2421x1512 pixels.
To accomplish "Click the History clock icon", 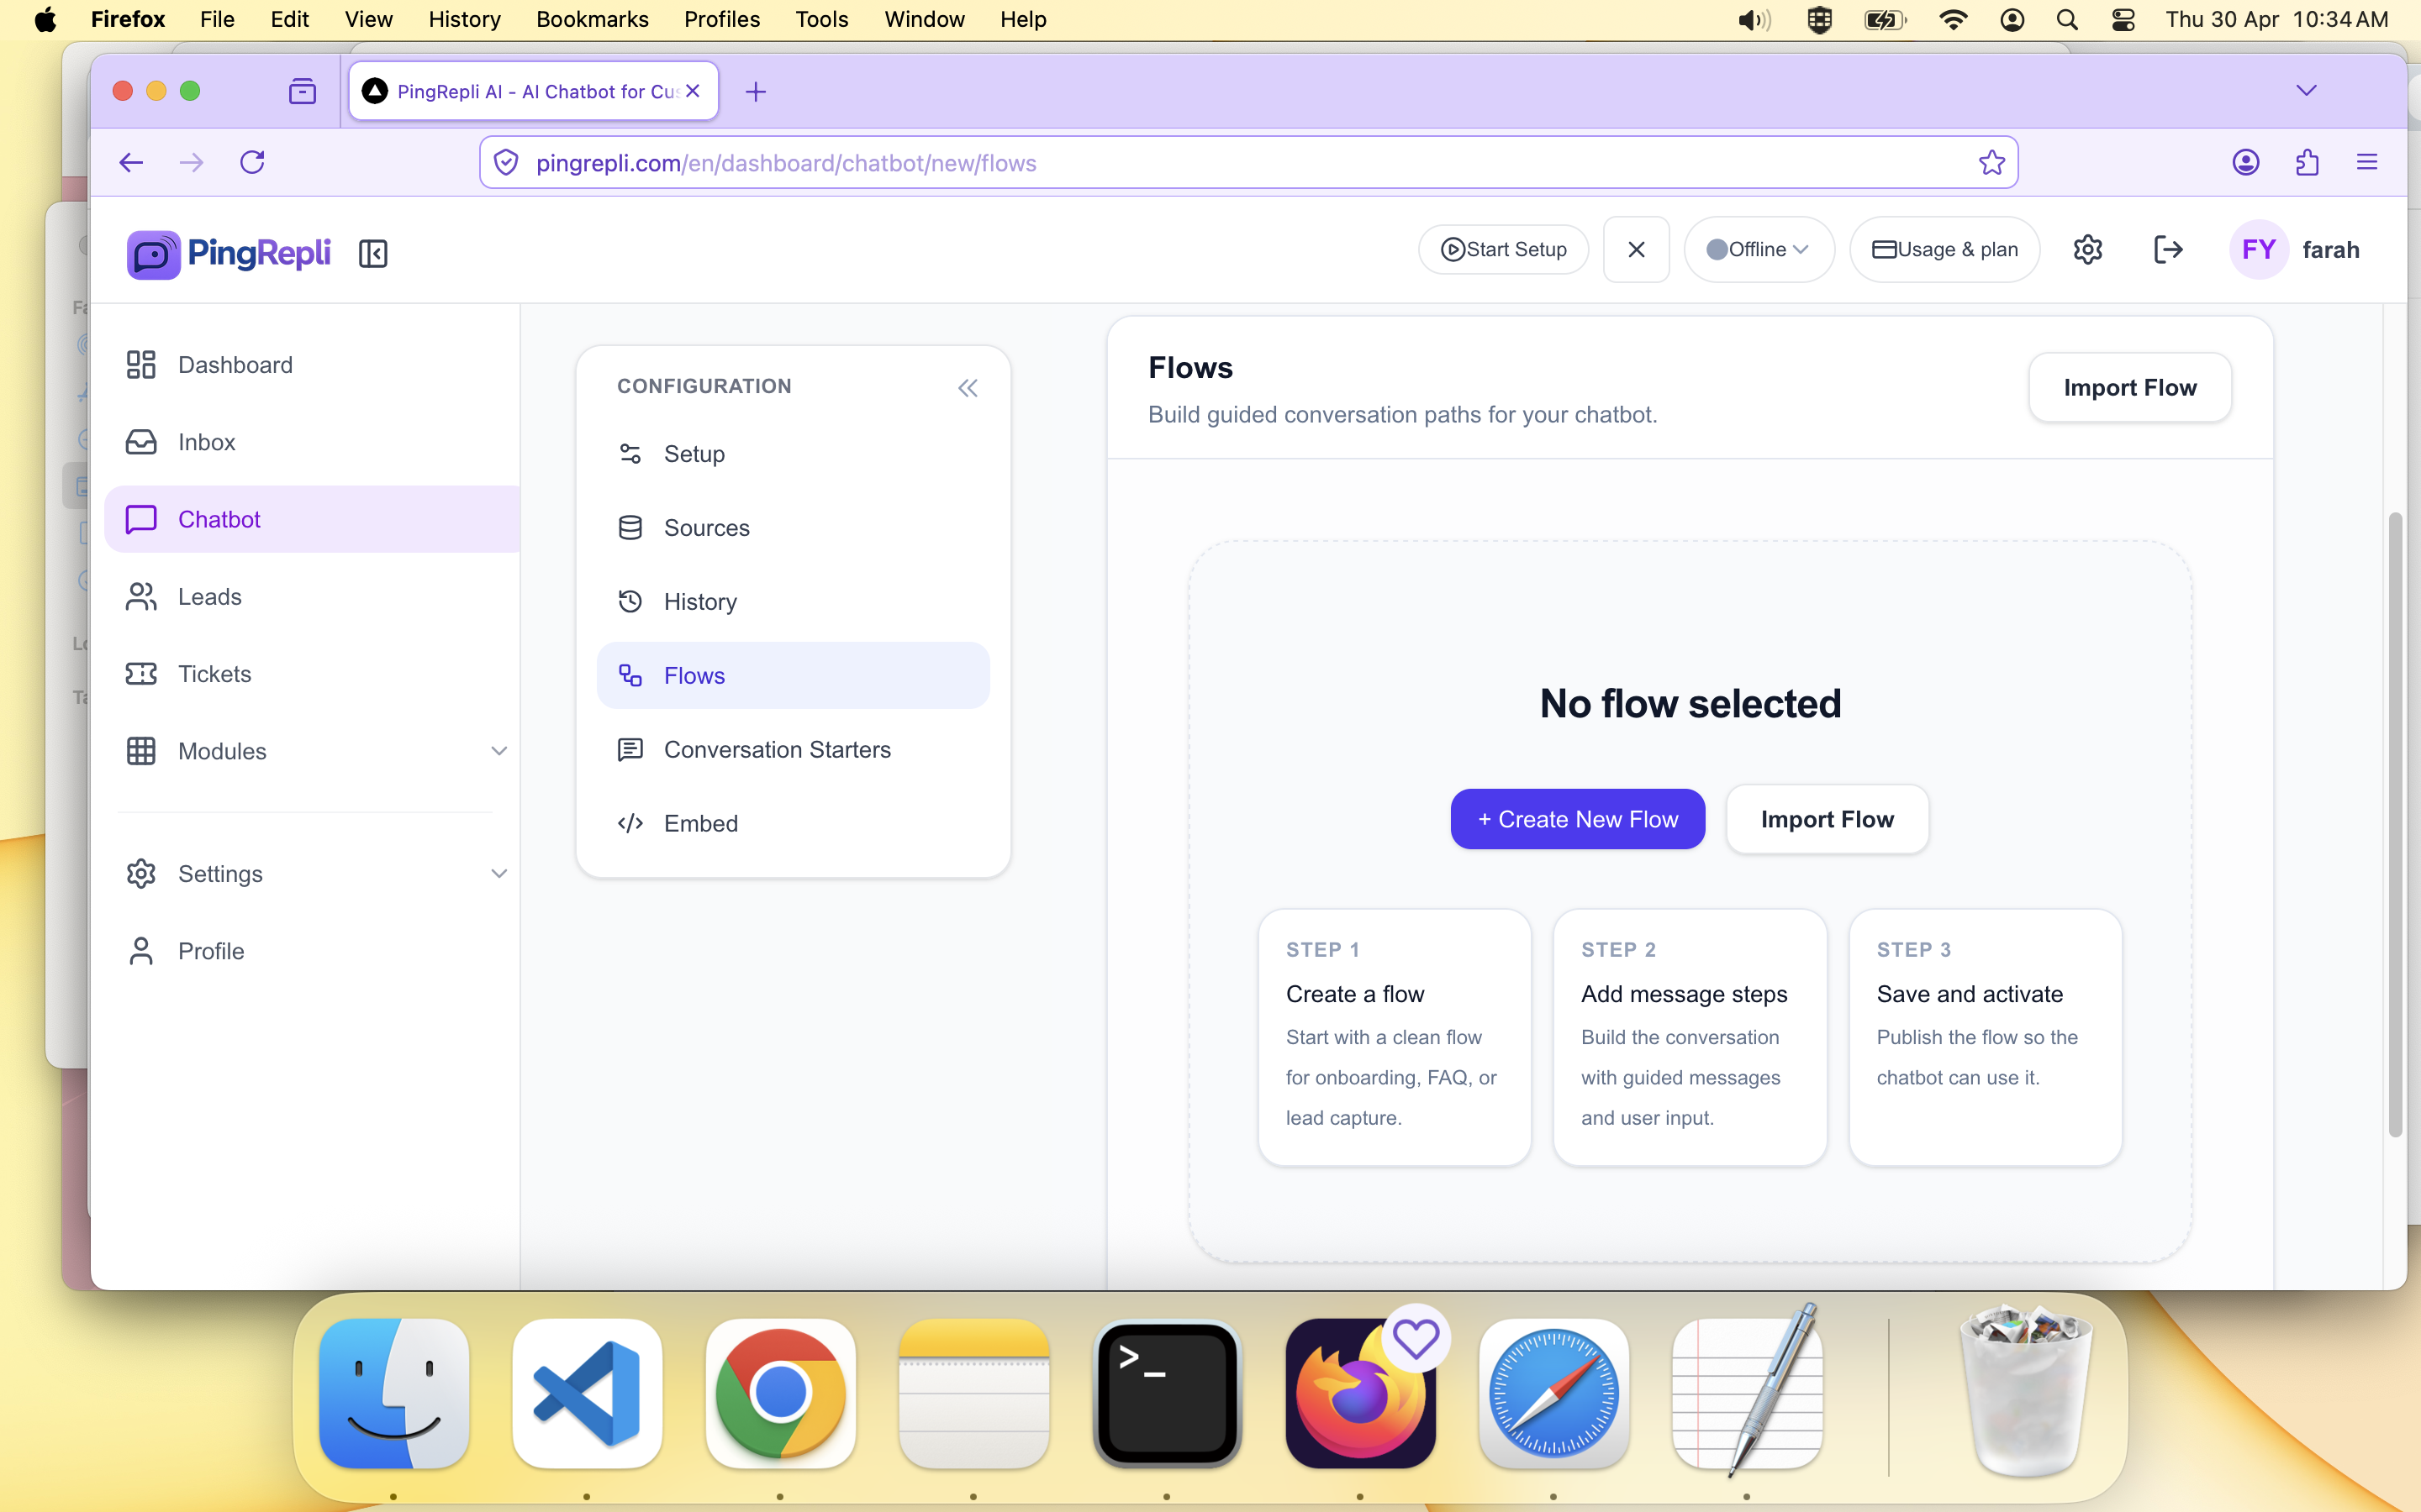I will tap(630, 601).
